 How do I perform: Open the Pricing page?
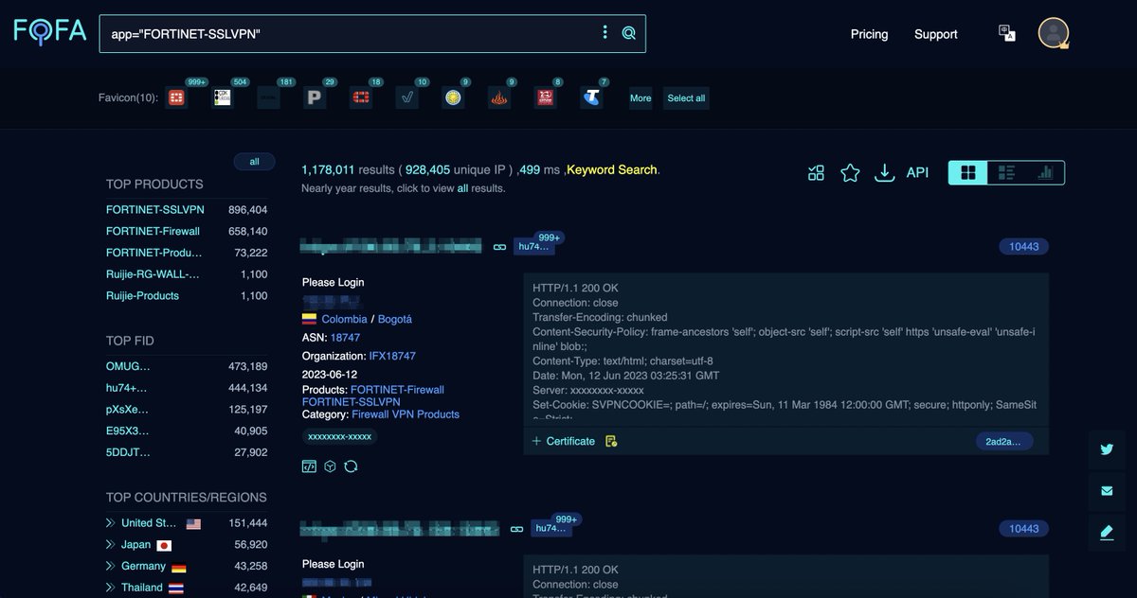click(x=869, y=34)
